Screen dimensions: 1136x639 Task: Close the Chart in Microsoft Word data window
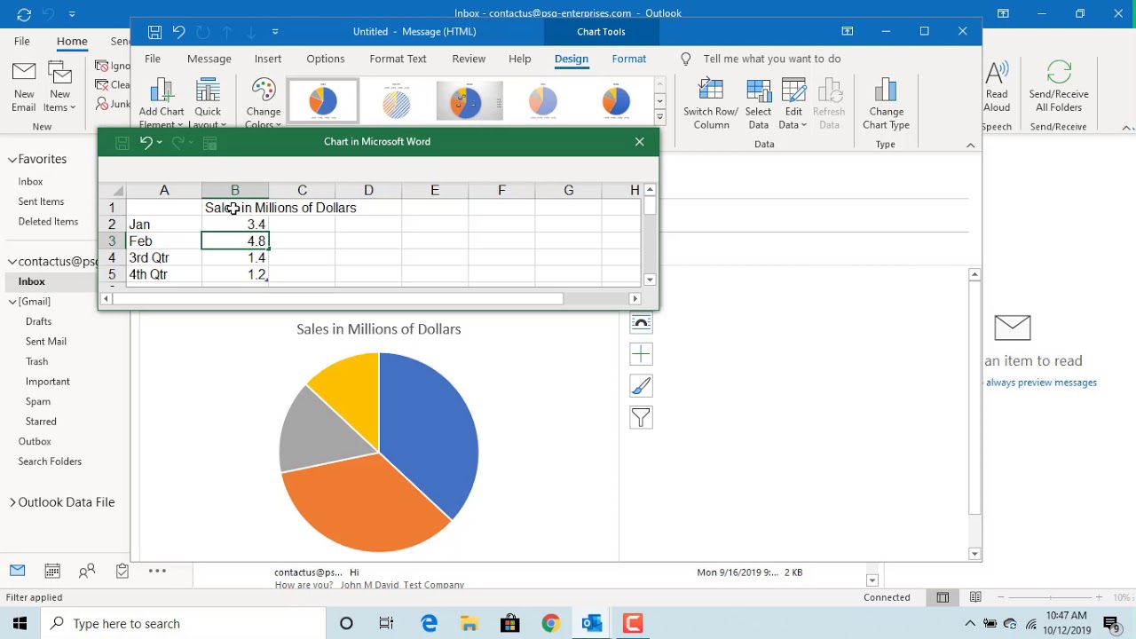click(x=639, y=142)
